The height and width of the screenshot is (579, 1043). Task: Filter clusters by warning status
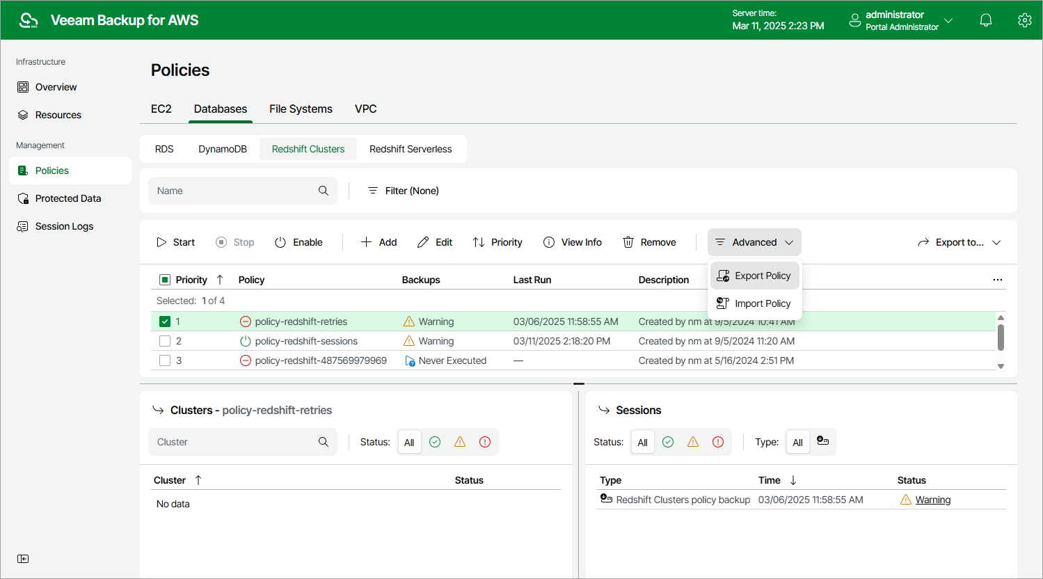[460, 442]
